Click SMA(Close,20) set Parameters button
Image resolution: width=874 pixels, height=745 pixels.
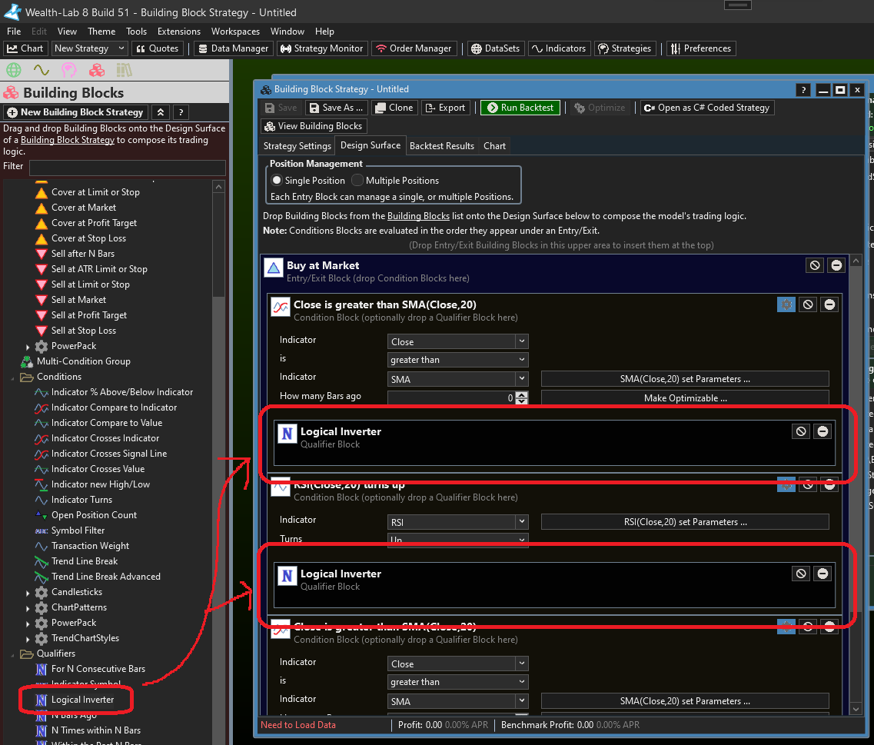pos(684,379)
